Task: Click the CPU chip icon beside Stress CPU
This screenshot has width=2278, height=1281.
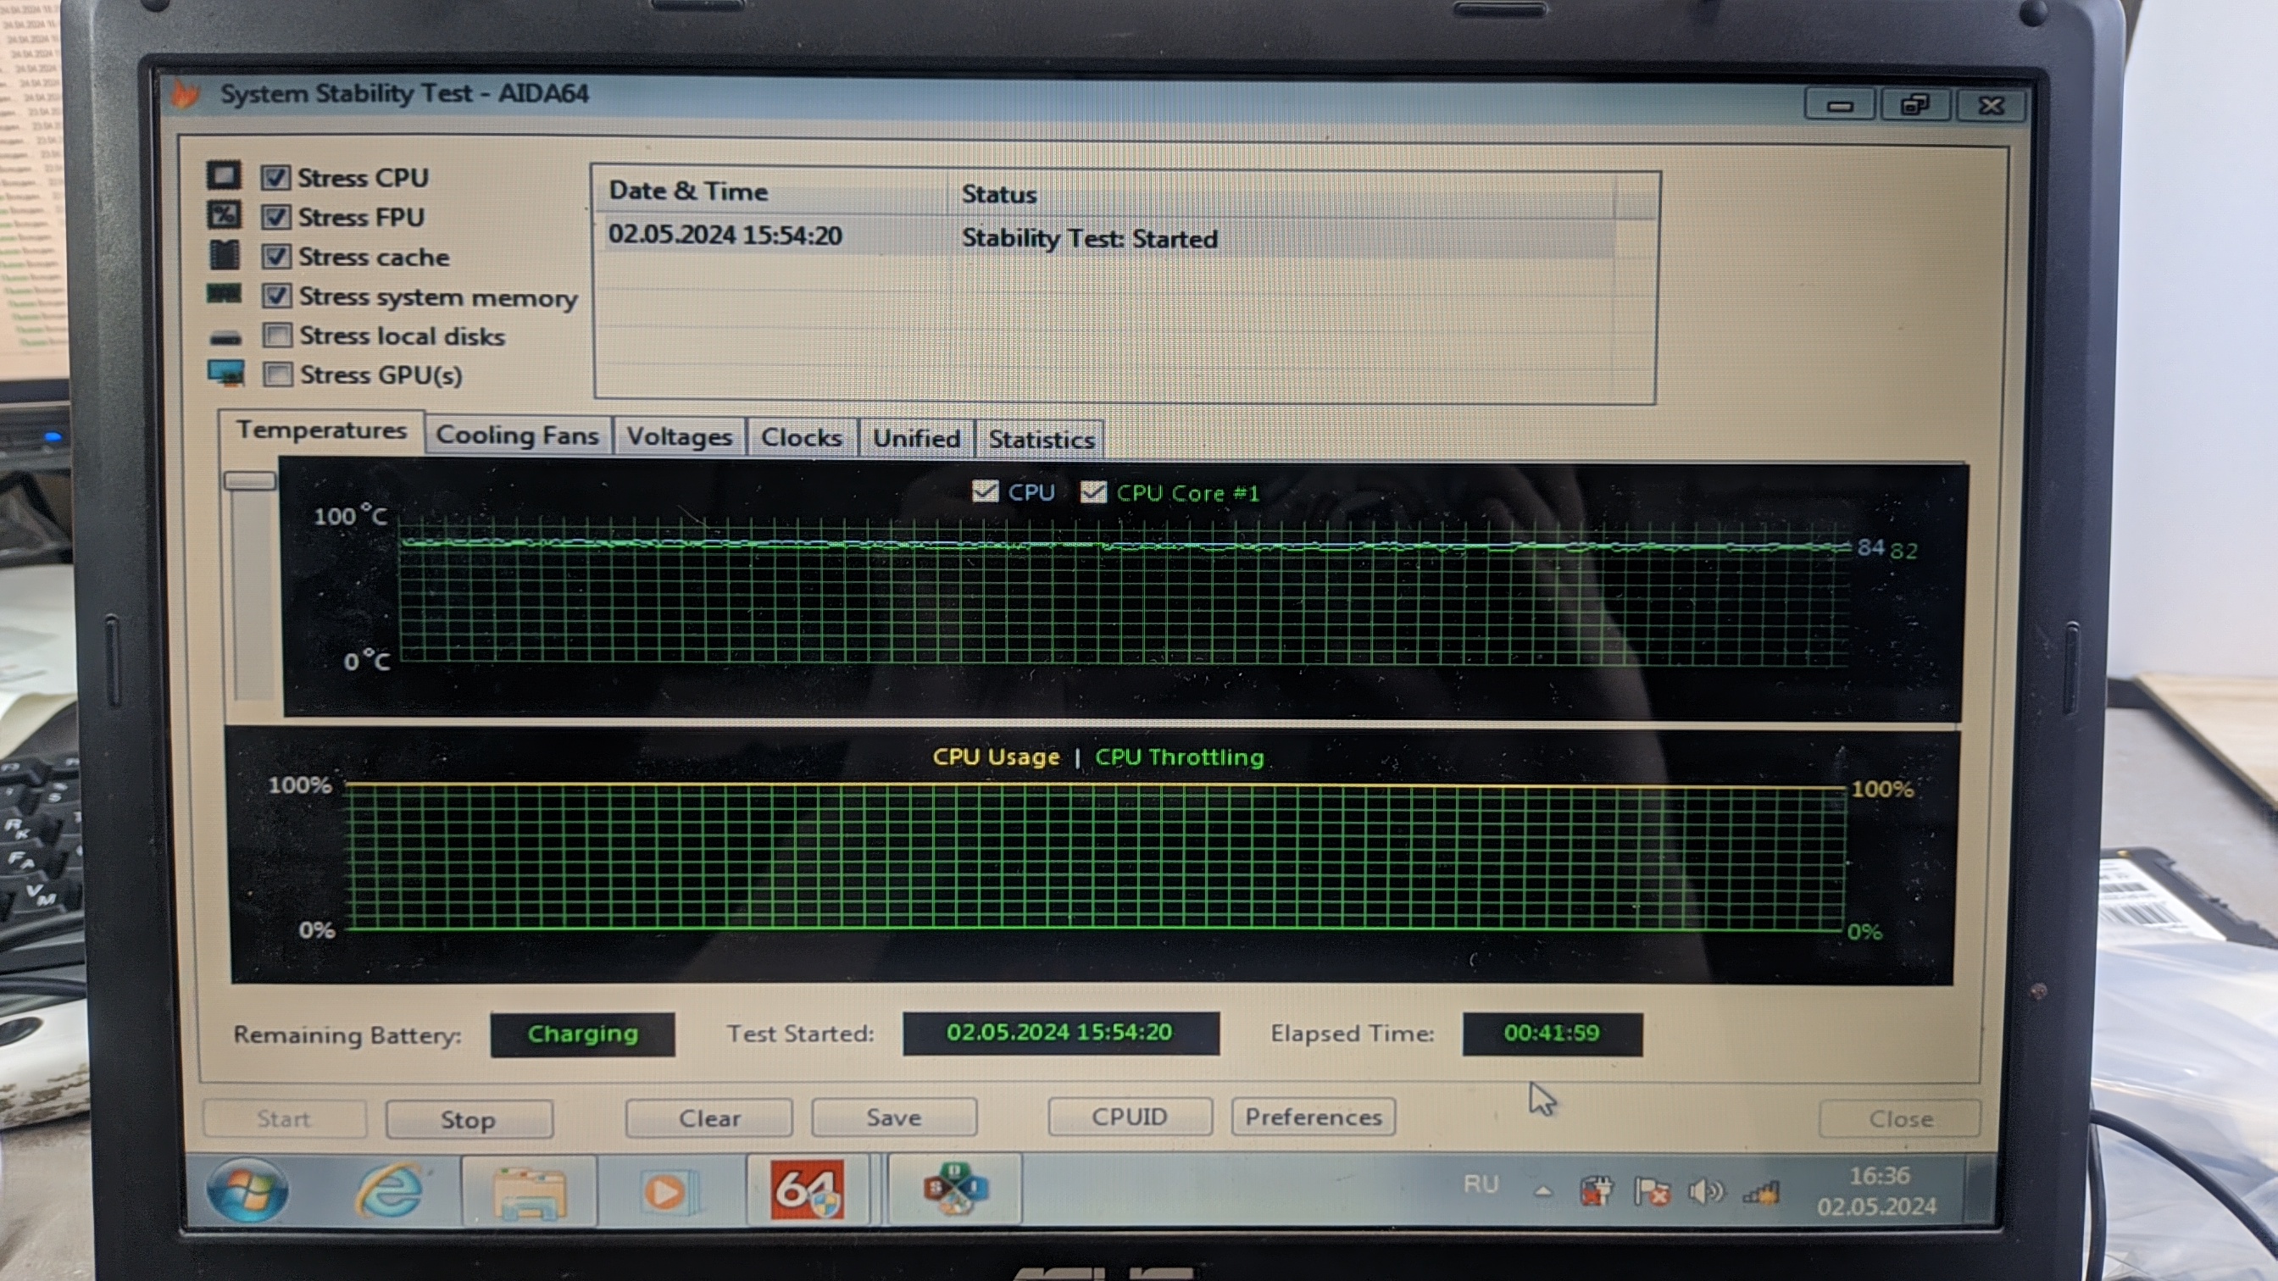Action: pyautogui.click(x=224, y=175)
